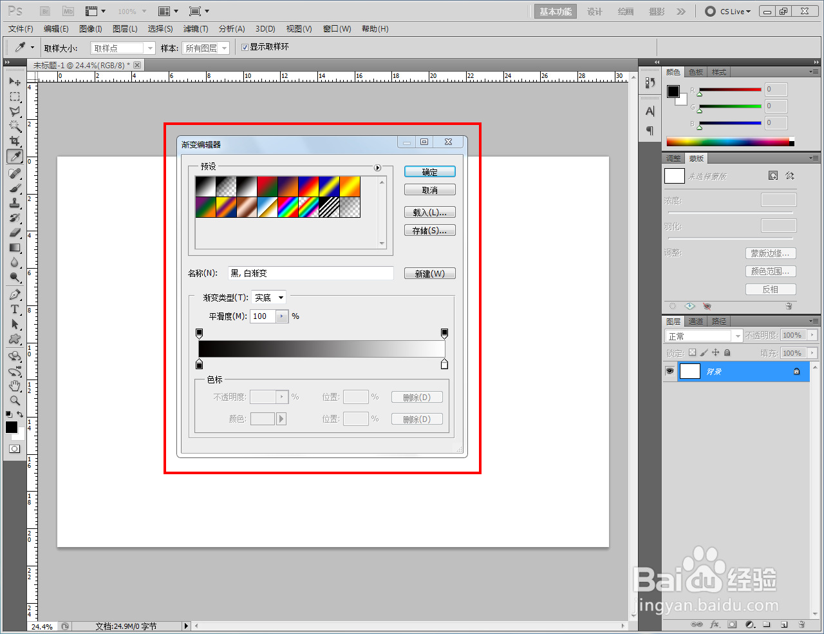824x634 pixels.
Task: Choose black-white gradient preset
Action: [x=247, y=187]
